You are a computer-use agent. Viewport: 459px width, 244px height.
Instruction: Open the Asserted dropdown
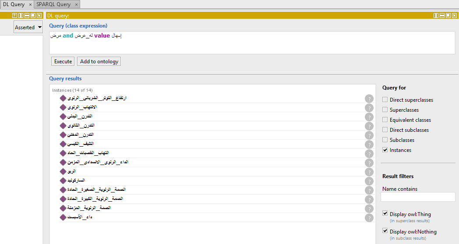28,27
